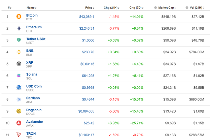The width and height of the screenshot is (210, 140).
Task: Sort table by Price column
Action: click(90, 8)
